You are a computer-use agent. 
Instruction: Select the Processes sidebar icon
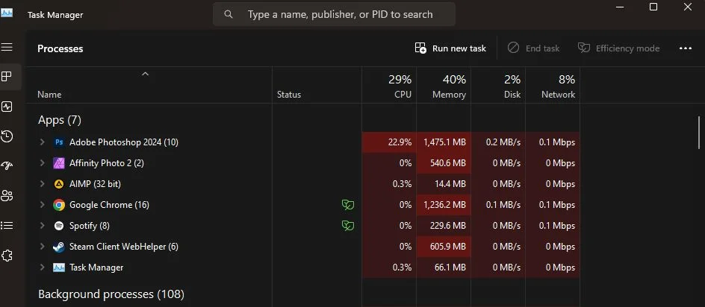click(x=7, y=76)
